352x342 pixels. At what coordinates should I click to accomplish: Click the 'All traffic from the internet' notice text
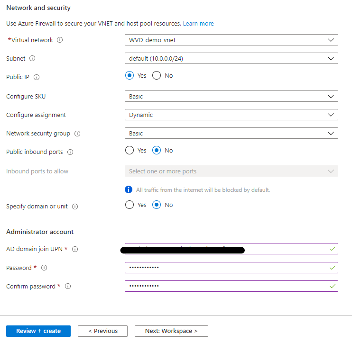[203, 190]
